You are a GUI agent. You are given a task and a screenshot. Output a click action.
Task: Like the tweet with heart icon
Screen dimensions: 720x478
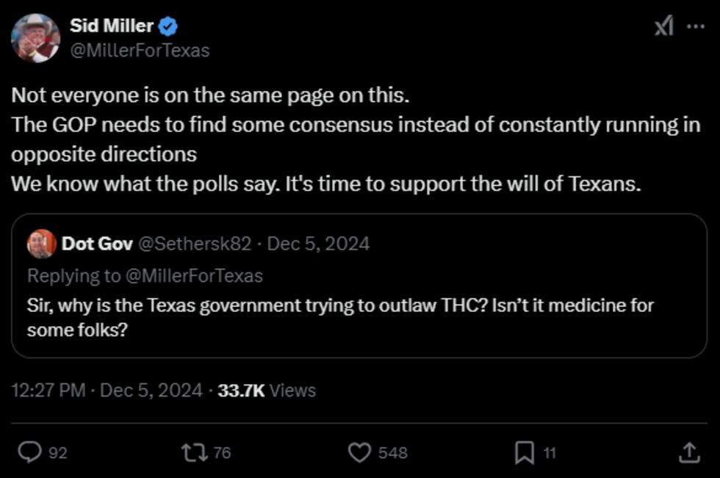click(x=359, y=452)
